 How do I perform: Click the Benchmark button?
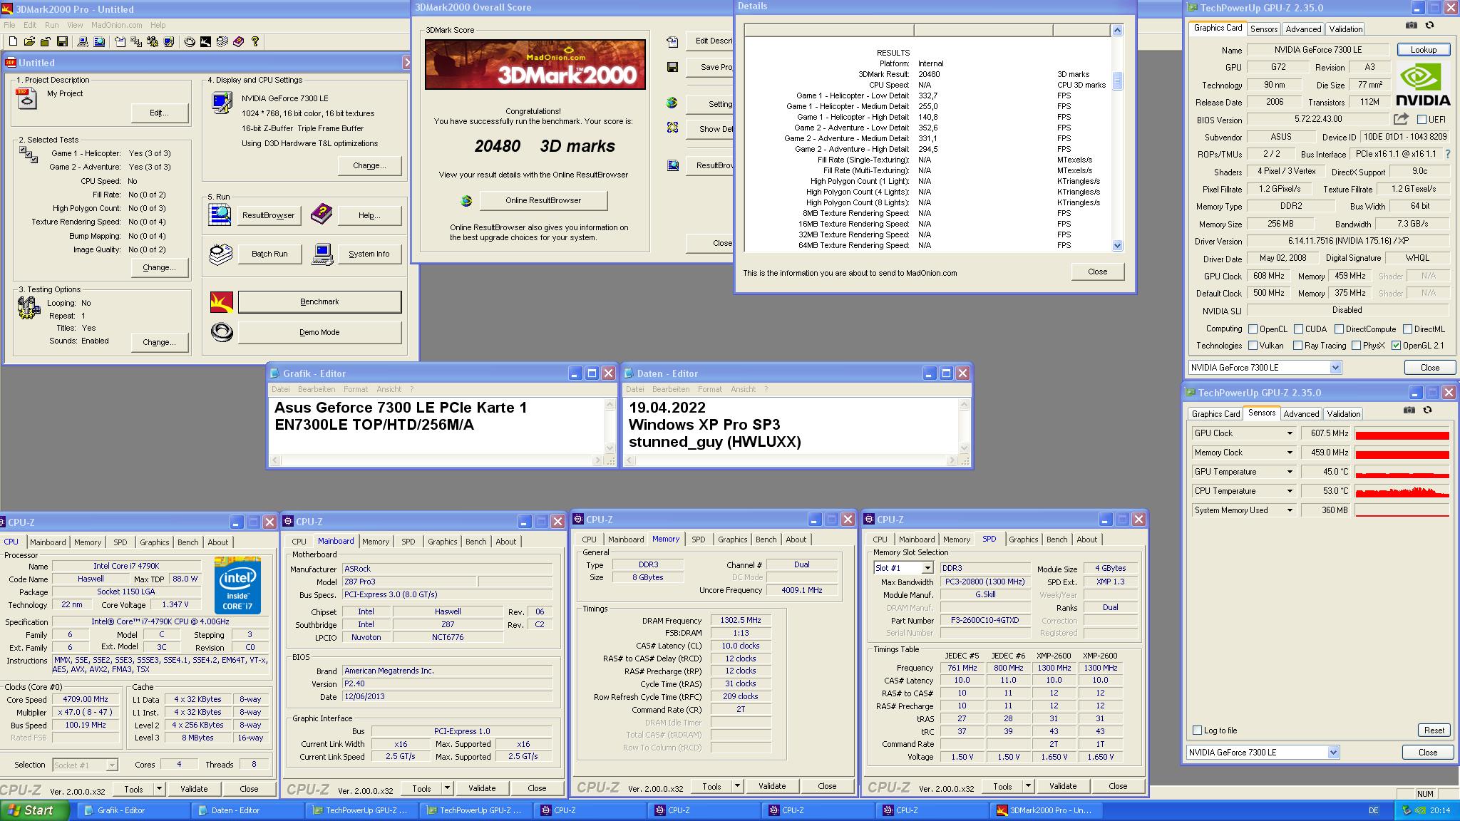point(319,302)
